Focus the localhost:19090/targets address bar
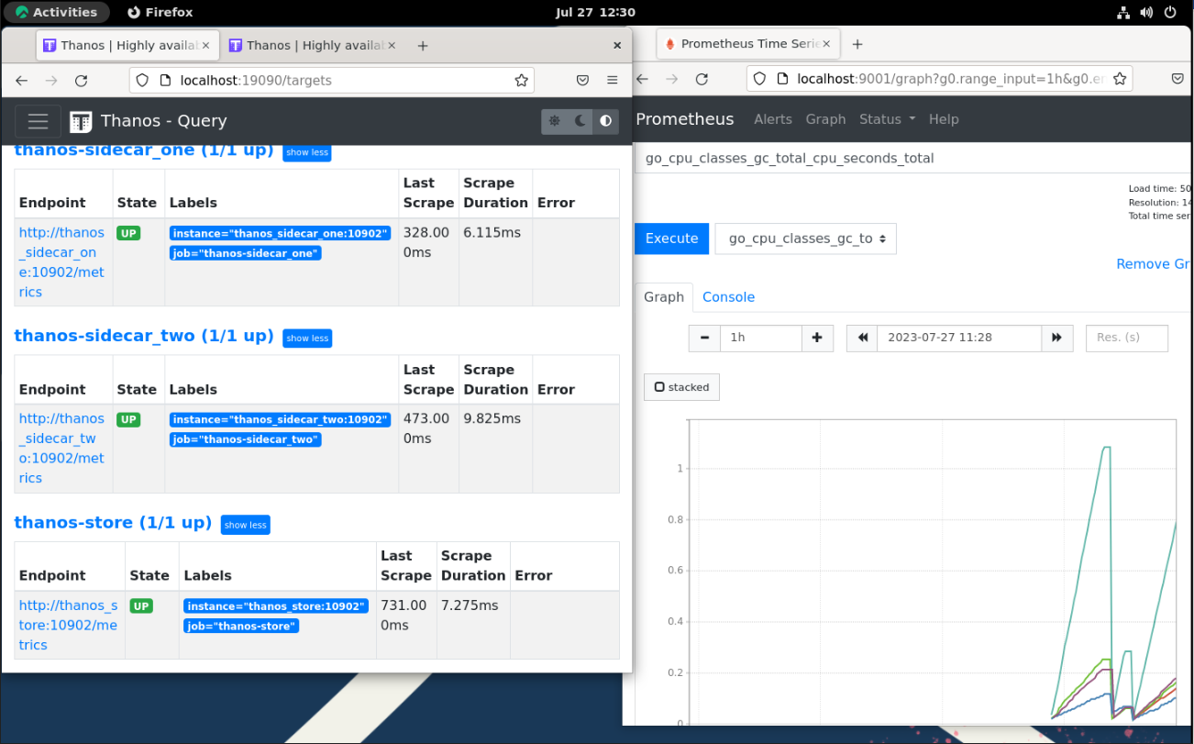This screenshot has height=744, width=1194. click(x=331, y=81)
